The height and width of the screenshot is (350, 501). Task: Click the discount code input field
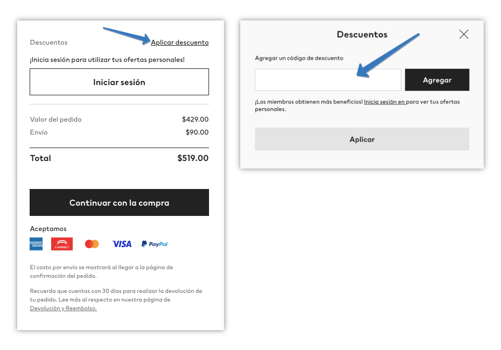[328, 79]
